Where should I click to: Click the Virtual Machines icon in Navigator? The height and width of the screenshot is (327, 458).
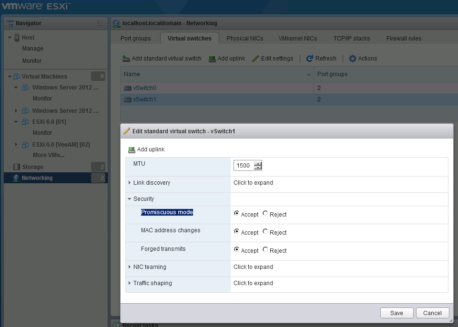(x=17, y=77)
